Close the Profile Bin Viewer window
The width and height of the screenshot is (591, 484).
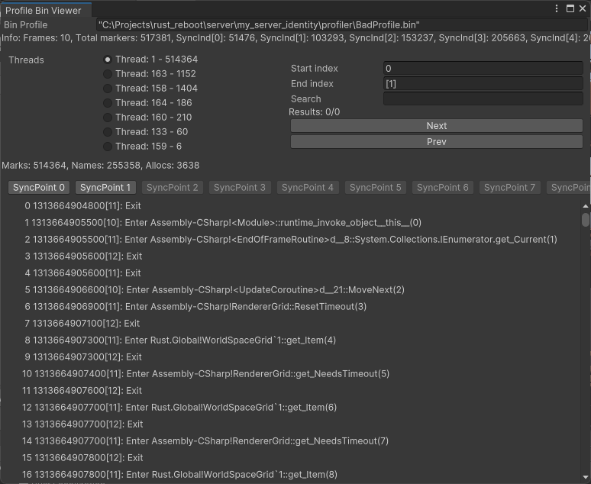click(583, 8)
